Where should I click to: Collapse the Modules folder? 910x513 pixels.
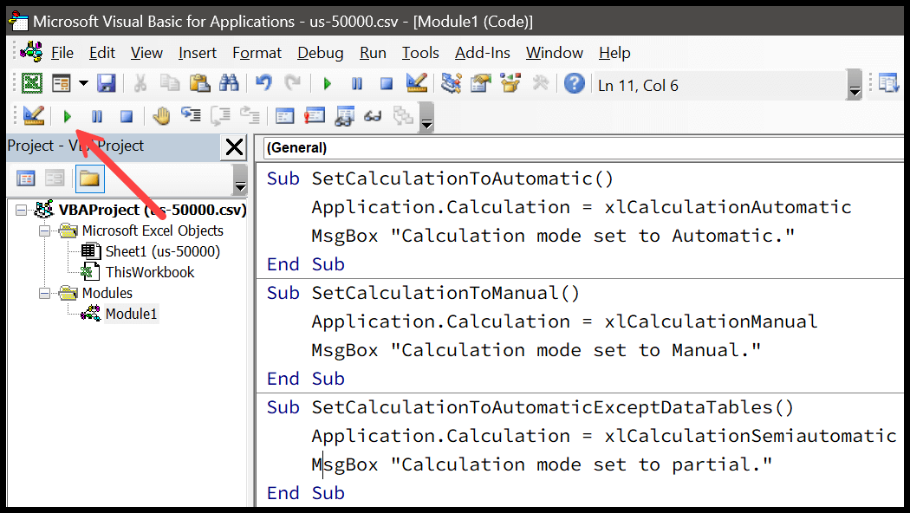44,293
